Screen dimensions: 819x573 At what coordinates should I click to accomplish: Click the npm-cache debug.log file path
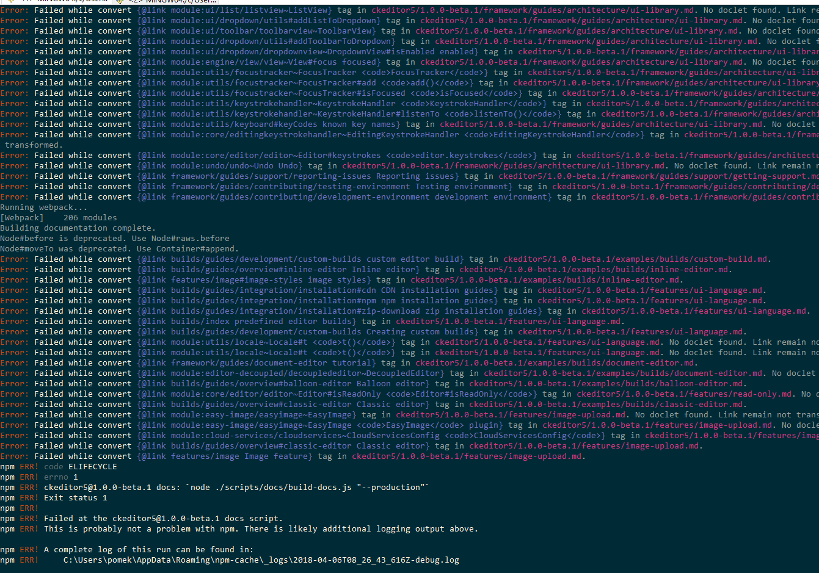point(261,560)
